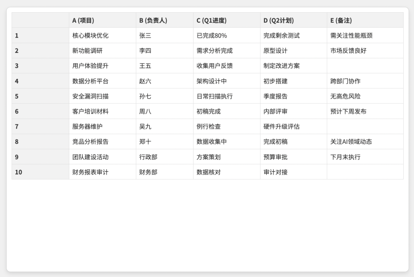This screenshot has width=414, height=277.
Task: Click the cell 关注AI领域动态
Action: point(365,142)
